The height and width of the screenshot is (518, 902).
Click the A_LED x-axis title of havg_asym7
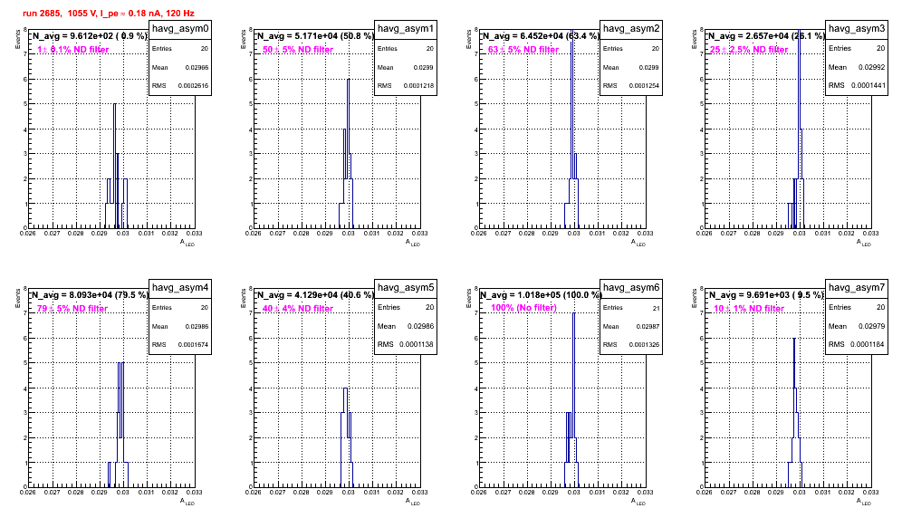864,502
